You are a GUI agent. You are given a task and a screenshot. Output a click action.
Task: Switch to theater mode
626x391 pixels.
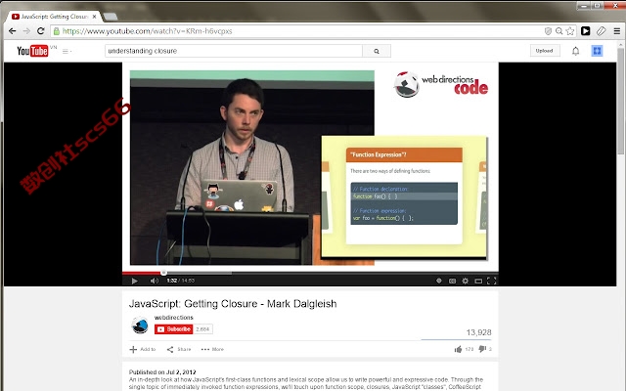(x=478, y=281)
